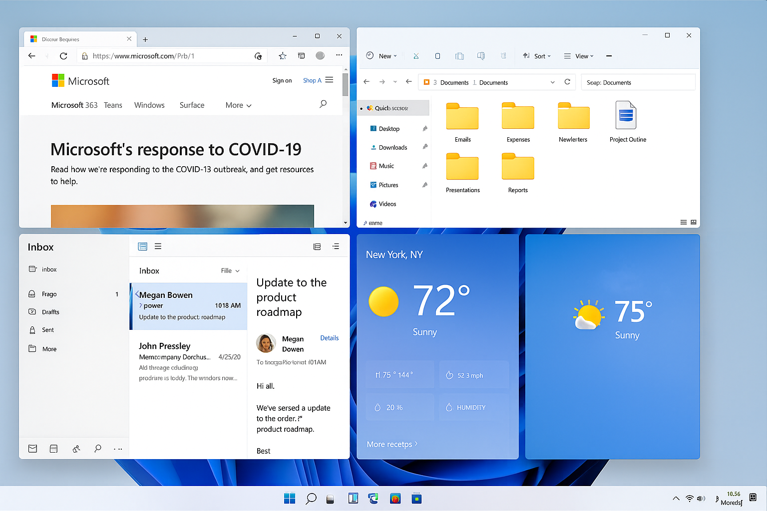Viewport: 767px width, 511px height.
Task: Expand the address bar history dropdown
Action: [552, 82]
